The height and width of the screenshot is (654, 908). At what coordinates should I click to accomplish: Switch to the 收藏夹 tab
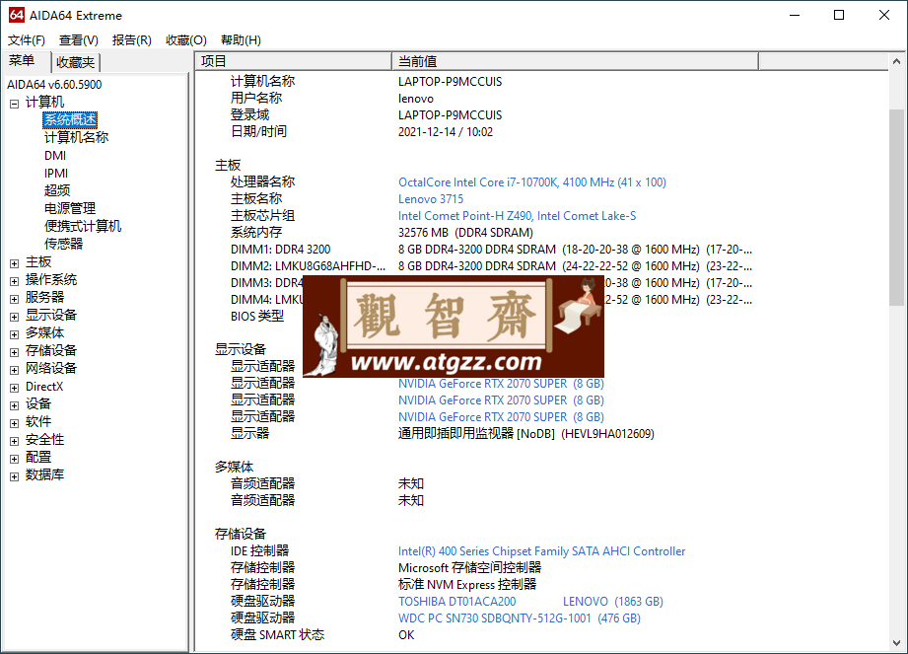[x=76, y=62]
